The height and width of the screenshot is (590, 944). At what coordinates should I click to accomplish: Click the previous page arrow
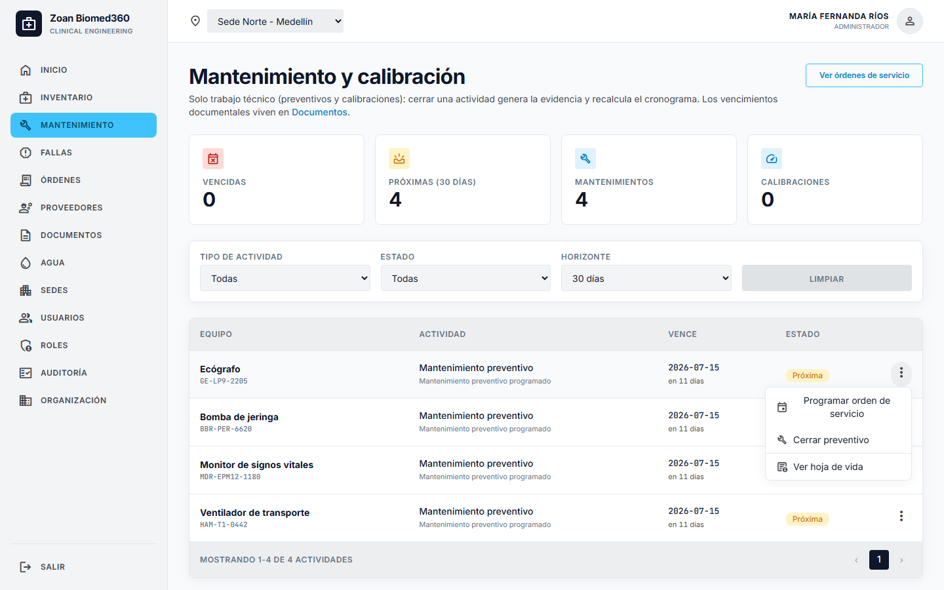pyautogui.click(x=856, y=560)
